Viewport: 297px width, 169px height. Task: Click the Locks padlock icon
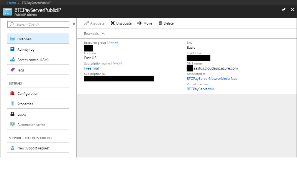point(12,114)
